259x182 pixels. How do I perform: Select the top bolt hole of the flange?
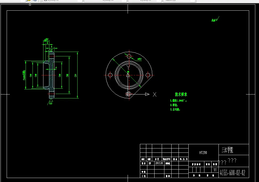pyautogui.click(x=129, y=56)
